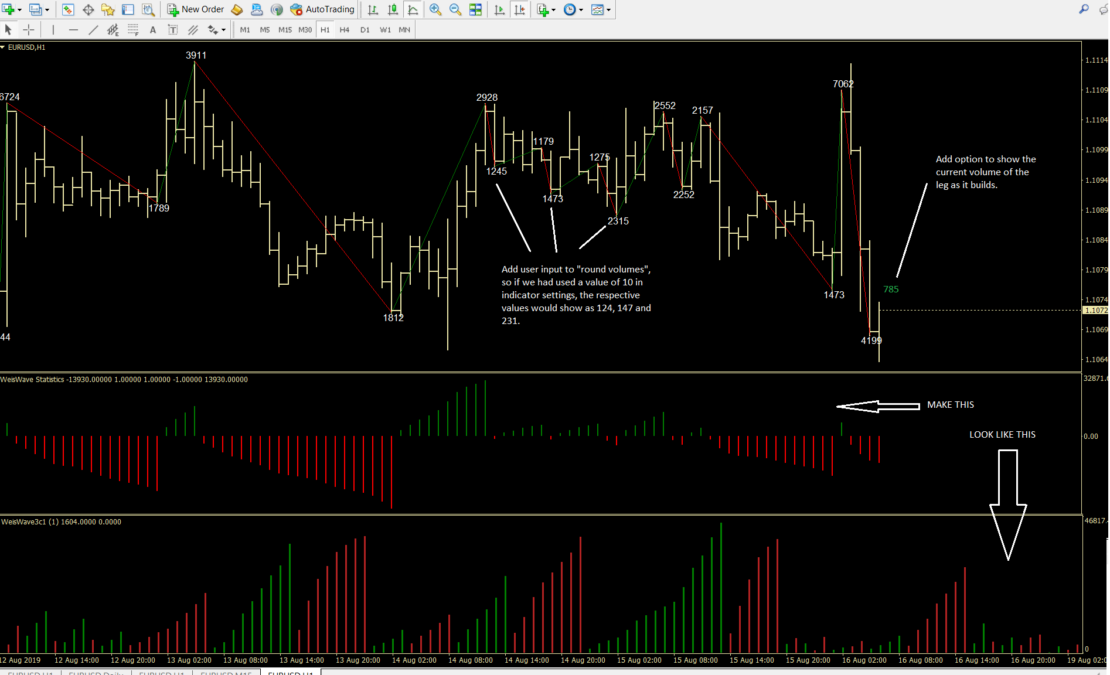
Task: Select the three parallel lines pitchfork tool
Action: click(193, 29)
